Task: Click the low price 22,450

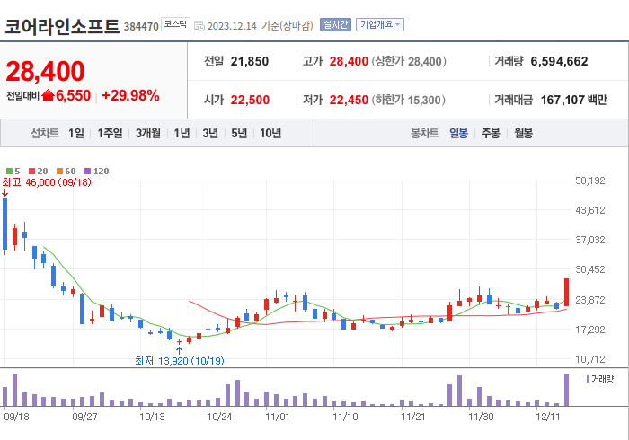Action: [x=349, y=100]
